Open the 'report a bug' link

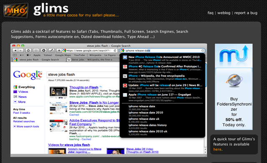point(246,13)
